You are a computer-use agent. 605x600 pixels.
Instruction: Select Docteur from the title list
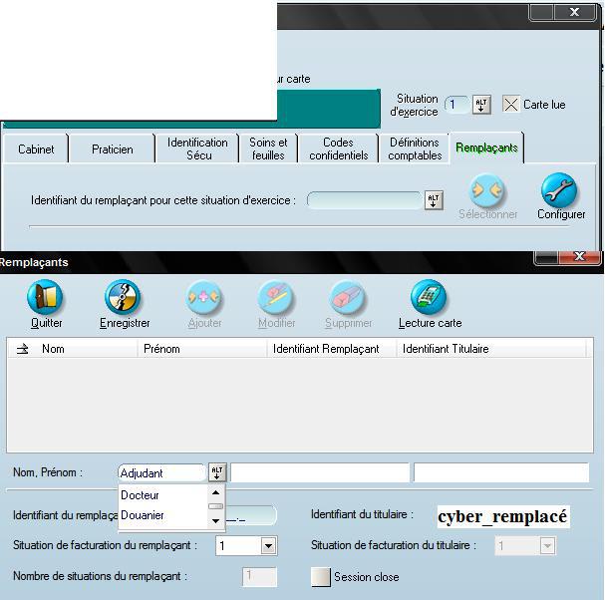coord(141,495)
